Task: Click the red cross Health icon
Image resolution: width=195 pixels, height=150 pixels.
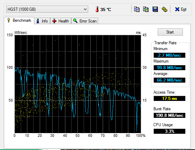Action: pos(54,21)
